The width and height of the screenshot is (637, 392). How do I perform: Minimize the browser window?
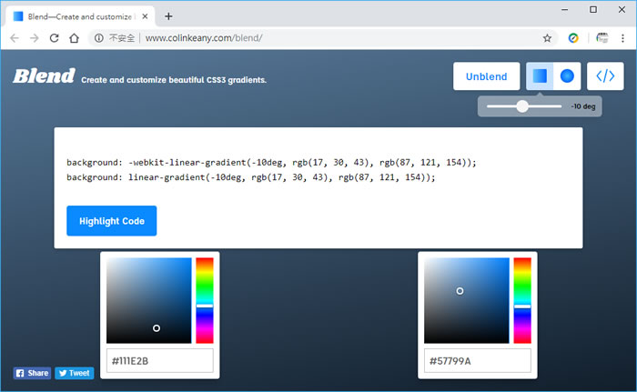click(565, 10)
